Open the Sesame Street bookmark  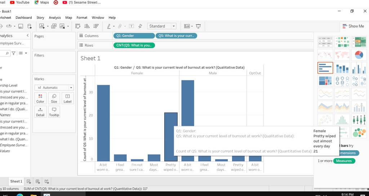(x=82, y=3)
